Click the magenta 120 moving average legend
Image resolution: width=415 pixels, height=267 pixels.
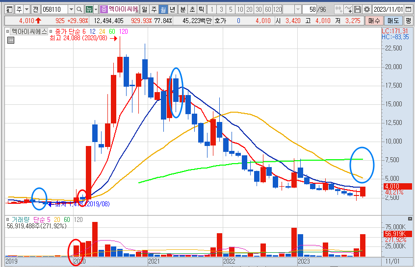(123, 32)
